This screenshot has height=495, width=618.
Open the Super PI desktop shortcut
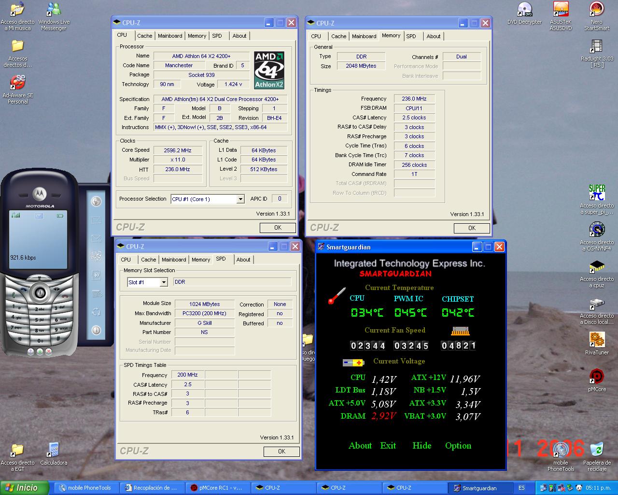click(x=597, y=193)
